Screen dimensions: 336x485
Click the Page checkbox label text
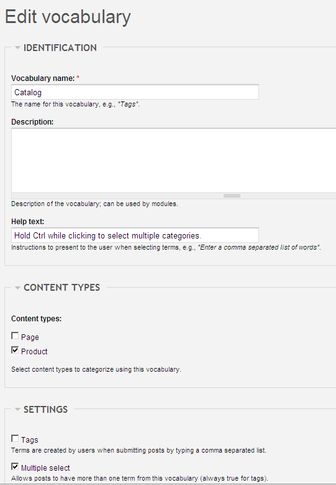click(x=30, y=337)
